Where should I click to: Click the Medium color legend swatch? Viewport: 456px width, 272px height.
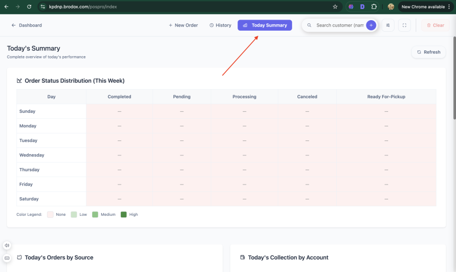tap(95, 214)
